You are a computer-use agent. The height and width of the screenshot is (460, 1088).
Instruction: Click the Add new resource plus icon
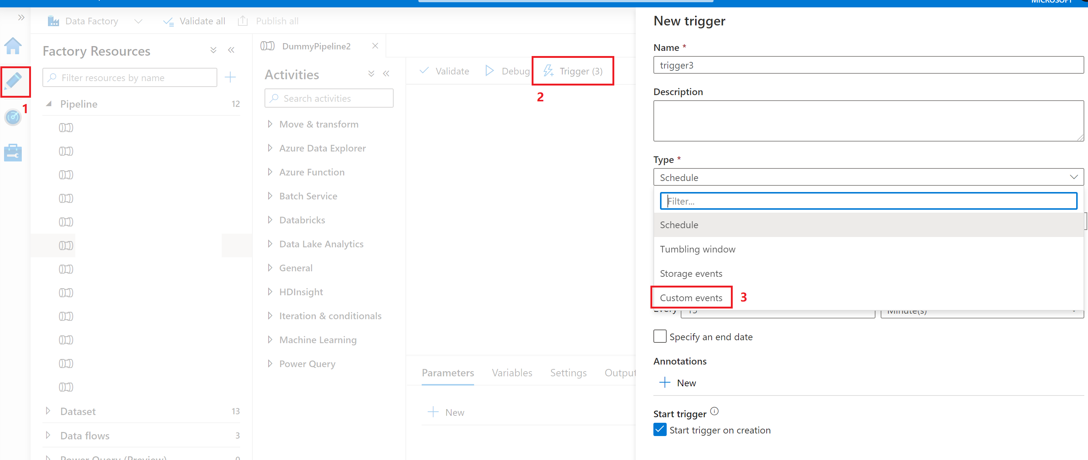(230, 78)
